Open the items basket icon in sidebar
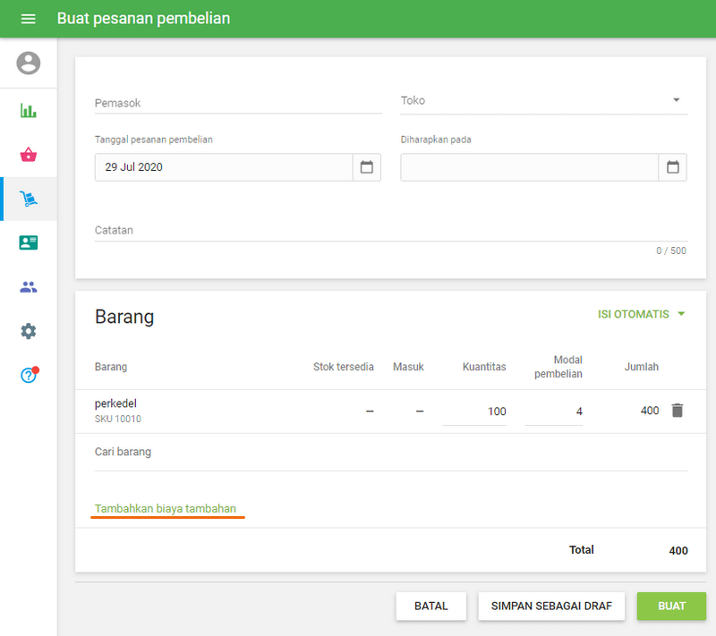The image size is (716, 636). [29, 155]
